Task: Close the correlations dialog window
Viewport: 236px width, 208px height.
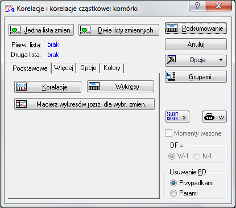Action: (218, 6)
